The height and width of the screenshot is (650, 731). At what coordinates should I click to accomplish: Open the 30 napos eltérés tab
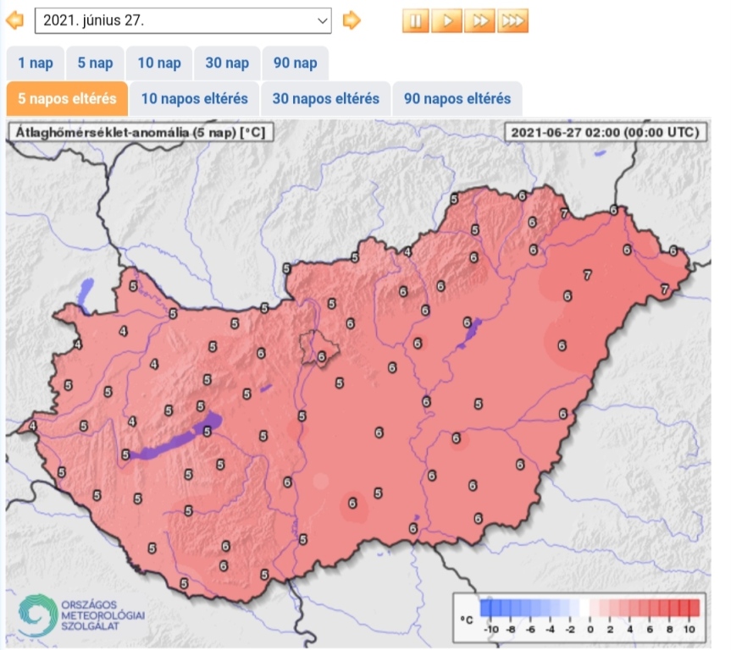click(325, 99)
